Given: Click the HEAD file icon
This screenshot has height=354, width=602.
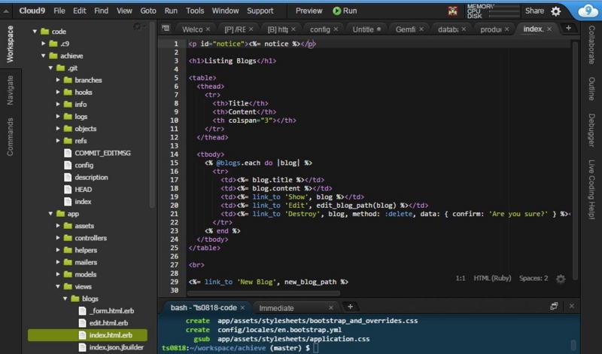Looking at the screenshot, I should pos(68,190).
